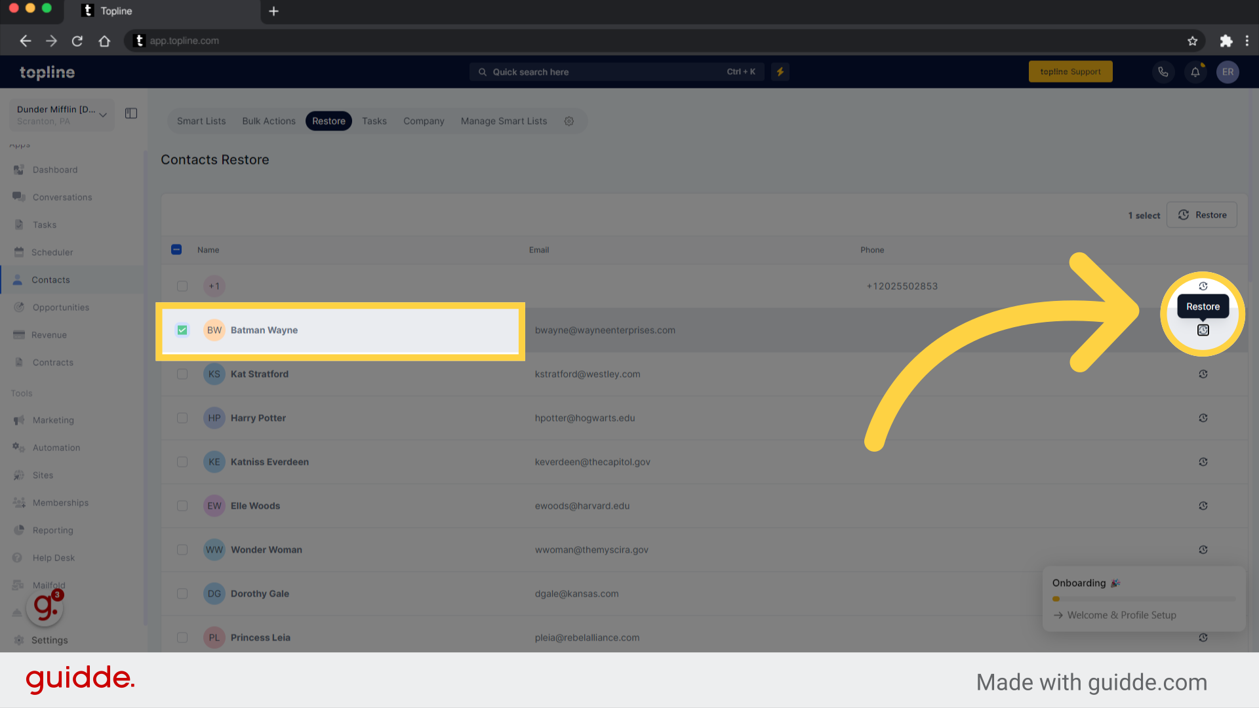The image size is (1259, 708).
Task: Open browser extensions puzzle icon
Action: pos(1226,41)
